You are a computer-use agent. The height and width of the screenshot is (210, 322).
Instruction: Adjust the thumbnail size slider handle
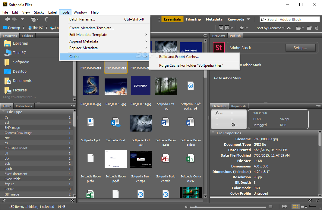[196, 207]
